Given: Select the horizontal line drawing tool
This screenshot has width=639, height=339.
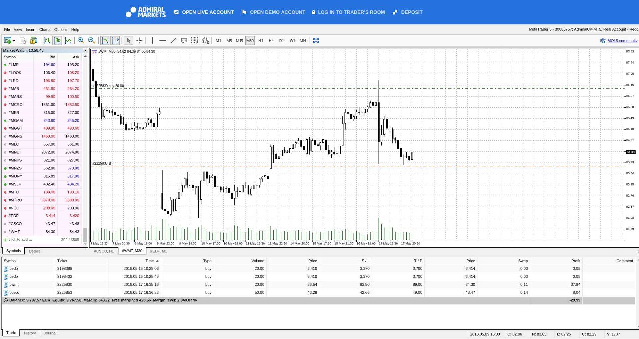Looking at the screenshot, I should (x=162, y=41).
